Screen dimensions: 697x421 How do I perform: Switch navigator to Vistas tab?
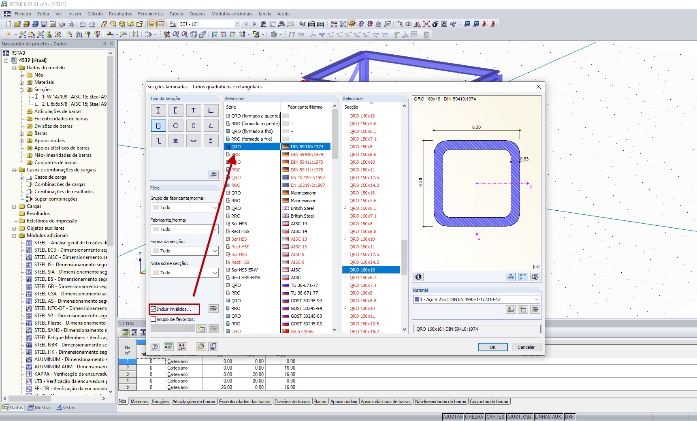point(66,408)
